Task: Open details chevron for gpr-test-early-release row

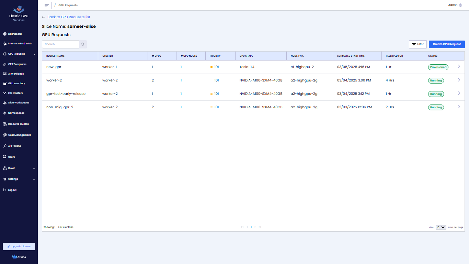Action: pyautogui.click(x=459, y=93)
